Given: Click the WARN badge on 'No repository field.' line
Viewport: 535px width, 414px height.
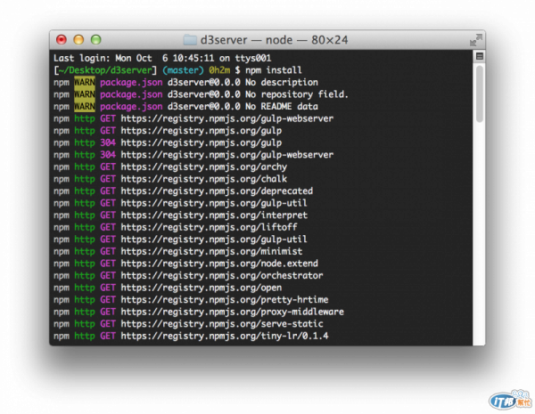Looking at the screenshot, I should (85, 94).
